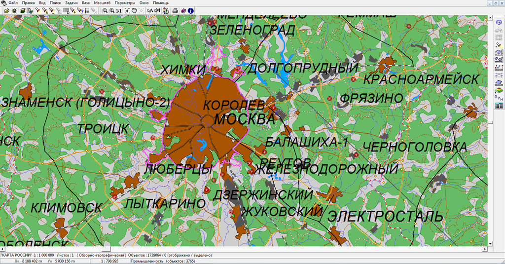The width and height of the screenshot is (505, 264).
Task: Select the hand pan tool
Action: pyautogui.click(x=134, y=11)
